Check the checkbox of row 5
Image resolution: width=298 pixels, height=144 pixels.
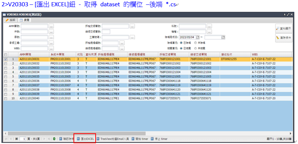coord(6,77)
